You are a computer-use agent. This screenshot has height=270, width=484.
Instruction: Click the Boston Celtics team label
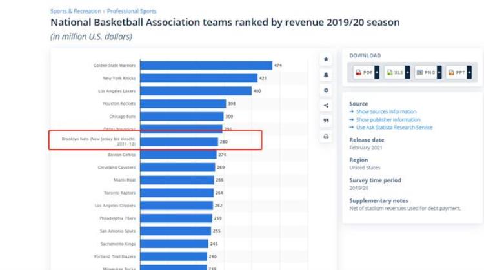coord(121,155)
